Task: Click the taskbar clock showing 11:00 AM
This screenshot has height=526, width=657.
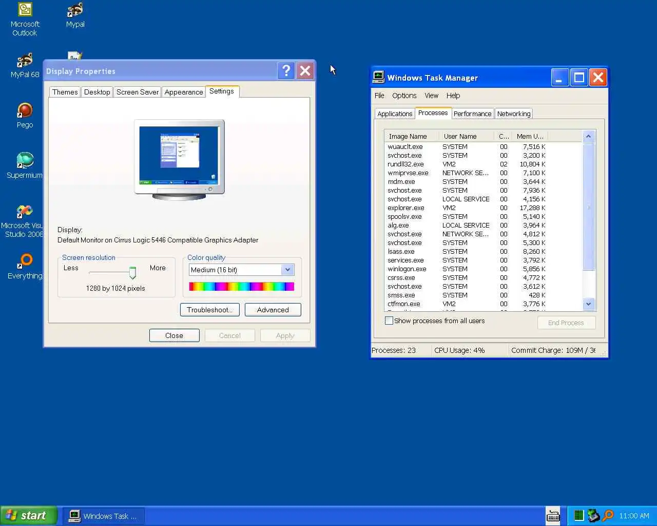Action: click(634, 516)
